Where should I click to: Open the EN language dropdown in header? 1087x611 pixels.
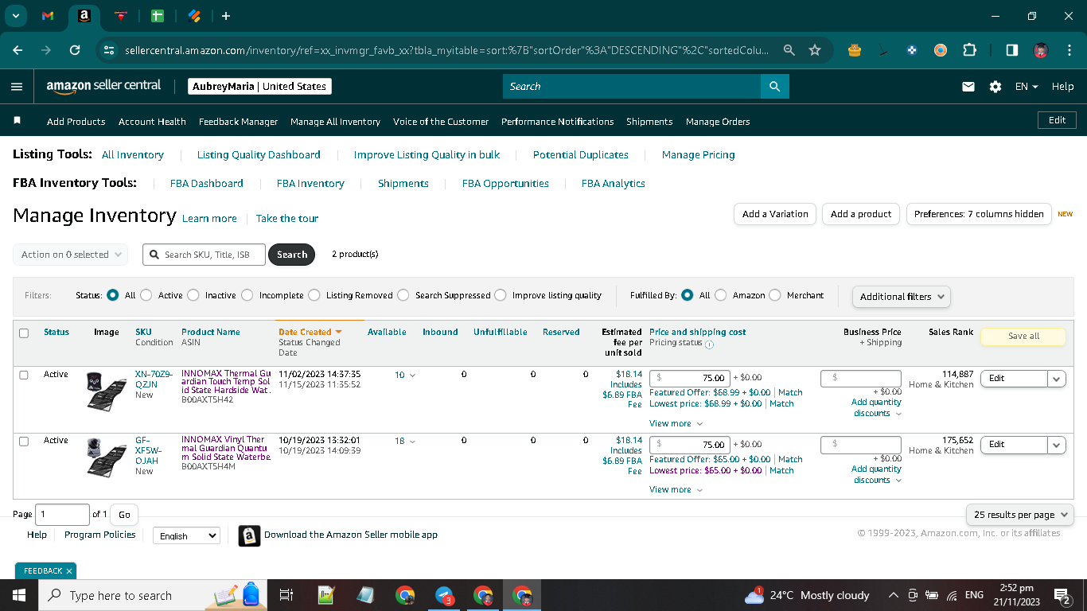click(1027, 87)
